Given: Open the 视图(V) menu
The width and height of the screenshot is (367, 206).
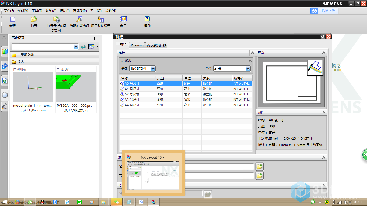Looking at the screenshot, I should coord(23,11).
